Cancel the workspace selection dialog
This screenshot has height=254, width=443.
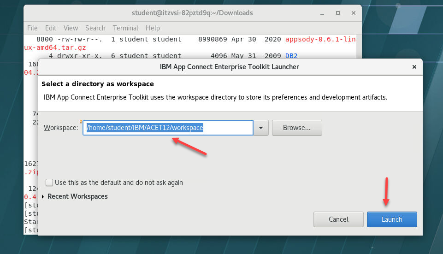[x=338, y=219]
